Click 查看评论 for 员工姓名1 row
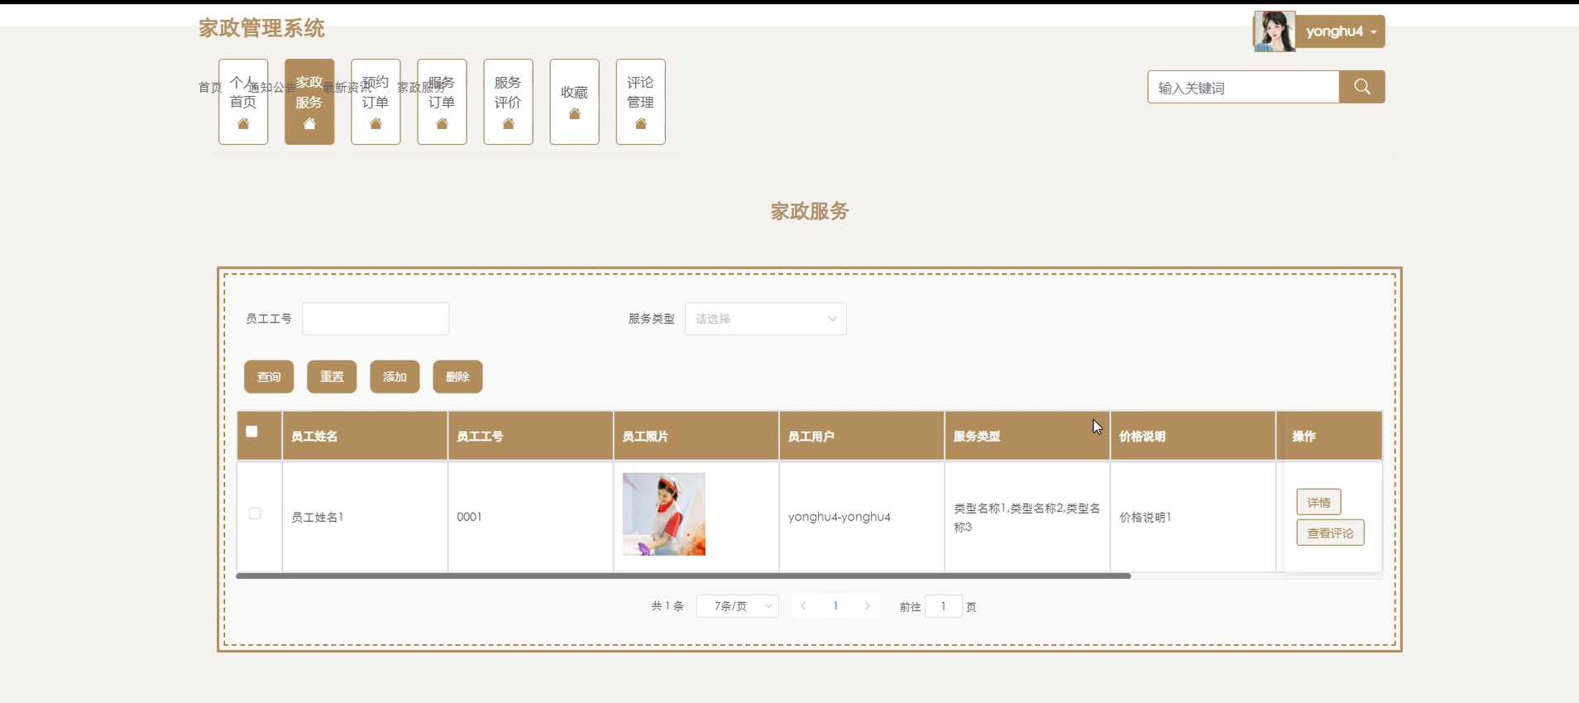This screenshot has width=1579, height=703. (1330, 533)
